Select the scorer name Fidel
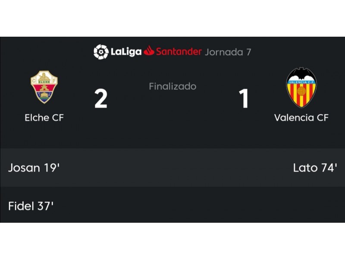This screenshot has height=259, width=345. pos(21,206)
